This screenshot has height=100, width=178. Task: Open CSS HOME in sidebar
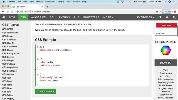8,29
